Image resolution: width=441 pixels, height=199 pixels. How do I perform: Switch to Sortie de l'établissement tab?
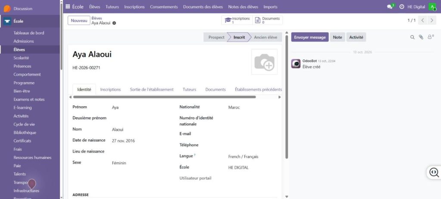coord(152,89)
